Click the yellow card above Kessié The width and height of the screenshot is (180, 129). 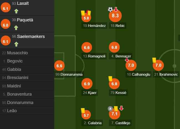110,79
